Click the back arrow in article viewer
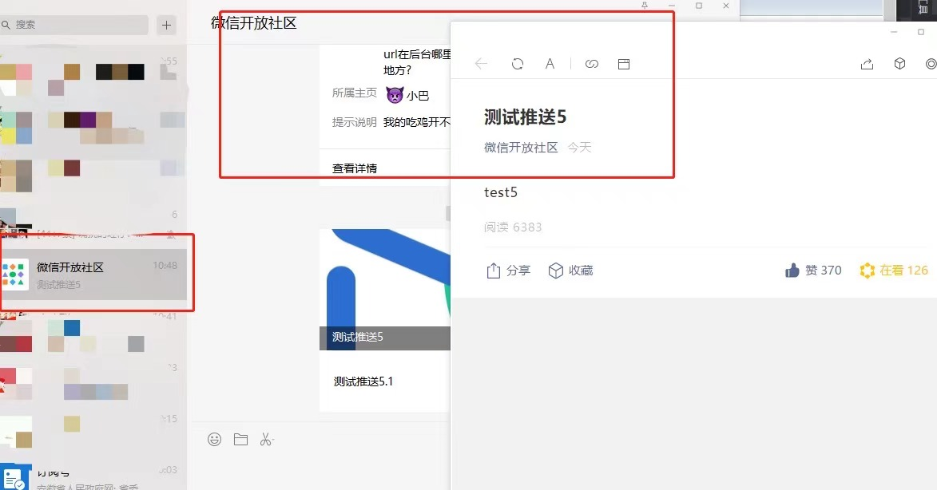 481,64
